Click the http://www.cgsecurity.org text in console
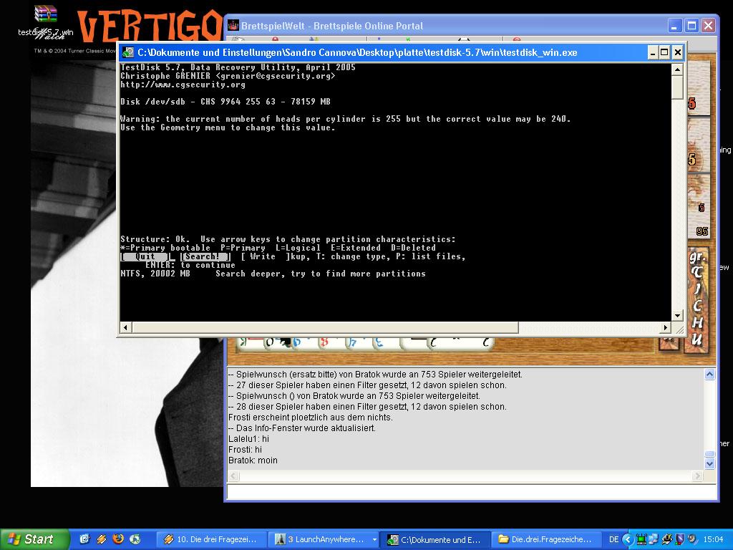Image resolution: width=733 pixels, height=550 pixels. pyautogui.click(x=183, y=85)
